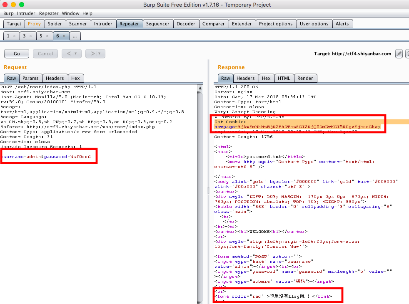The height and width of the screenshot is (304, 409).
Task: Click the pencil icon to edit target
Action: coord(399,54)
